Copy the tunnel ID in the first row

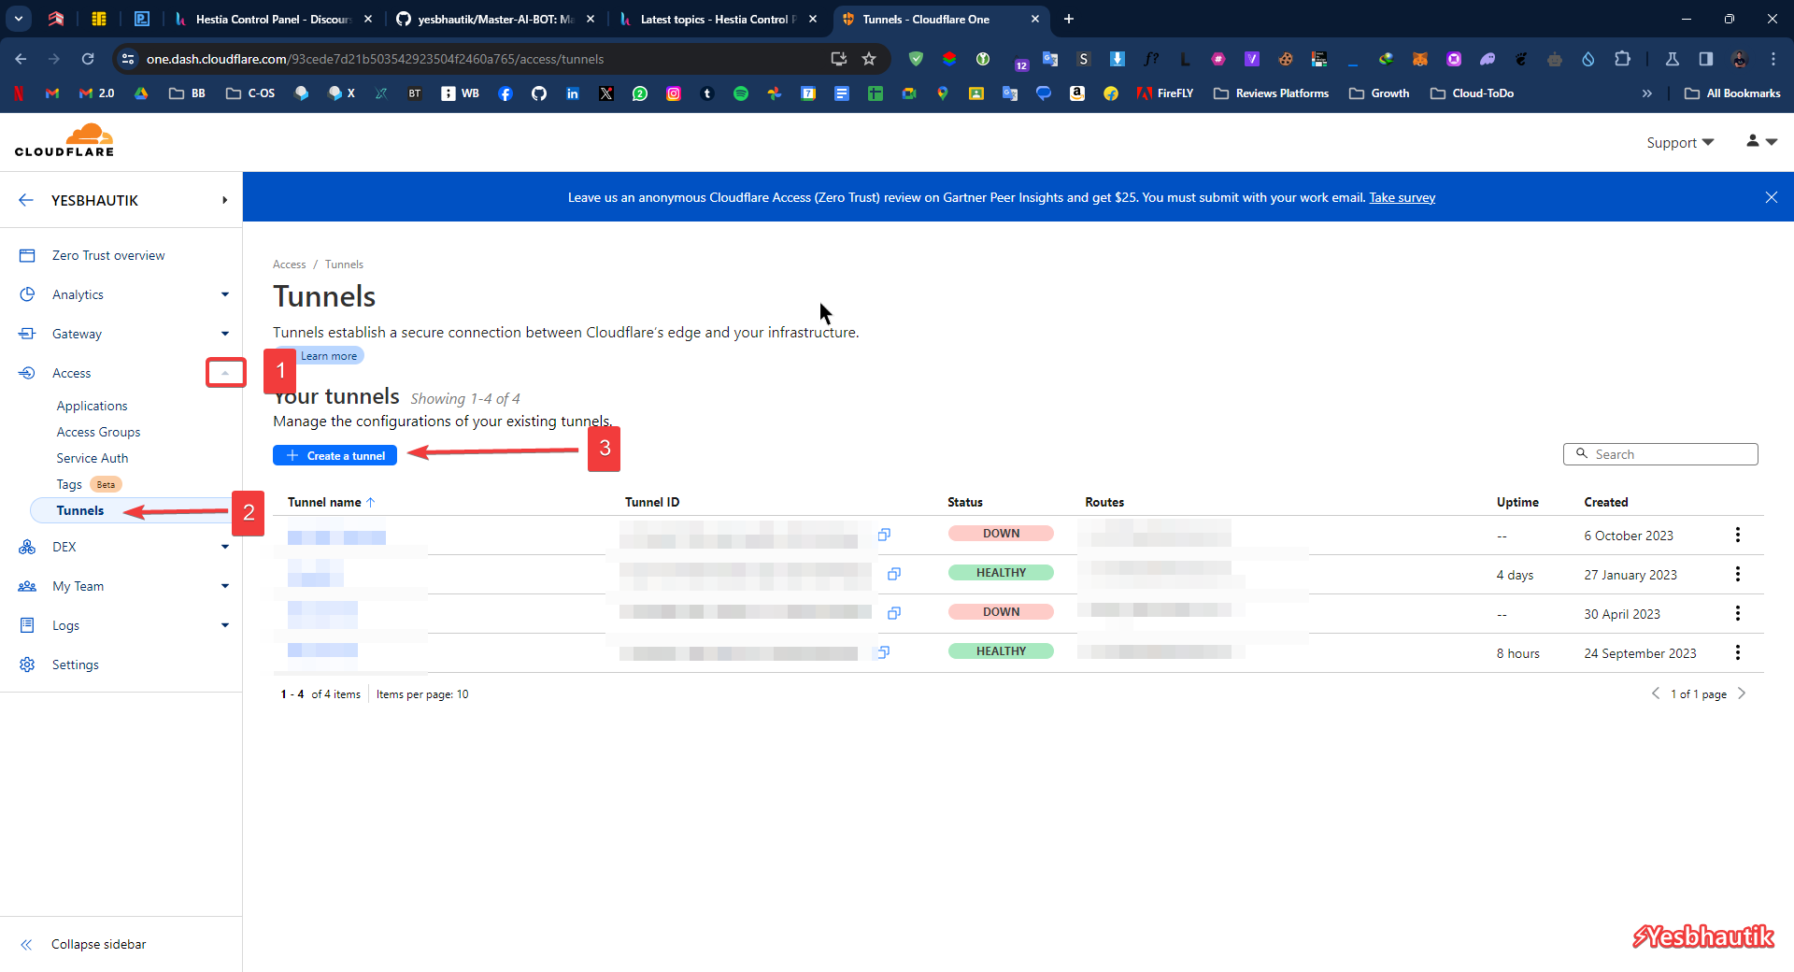click(884, 535)
